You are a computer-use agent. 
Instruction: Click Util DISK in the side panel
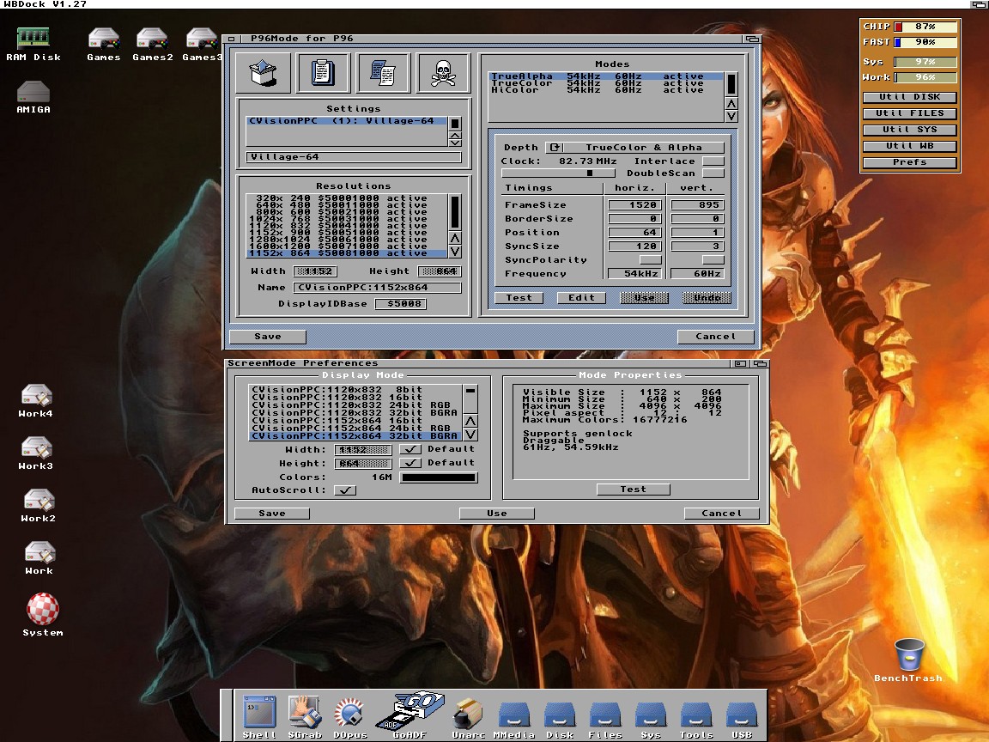pyautogui.click(x=909, y=97)
